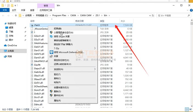Image resolution: width=193 pixels, height=112 pixels.
Task: Open the address bar history dropdown
Action: point(150,16)
